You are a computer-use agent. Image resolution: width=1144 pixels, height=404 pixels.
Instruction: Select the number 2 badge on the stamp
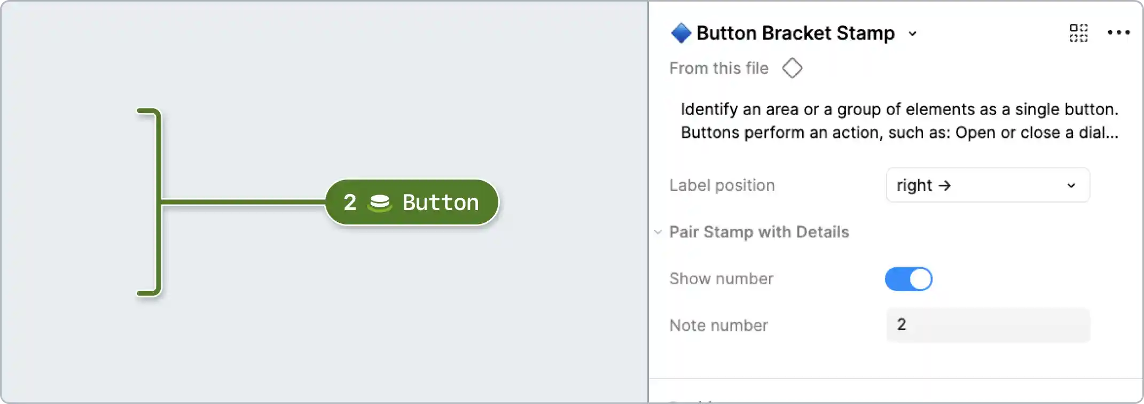pos(349,202)
